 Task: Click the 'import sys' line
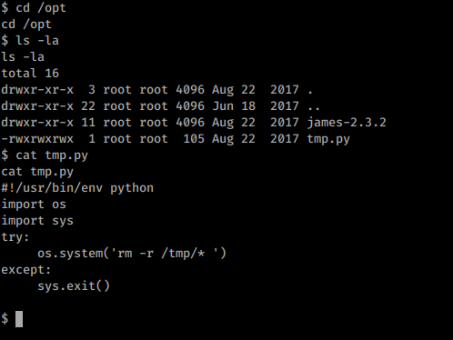click(x=37, y=221)
